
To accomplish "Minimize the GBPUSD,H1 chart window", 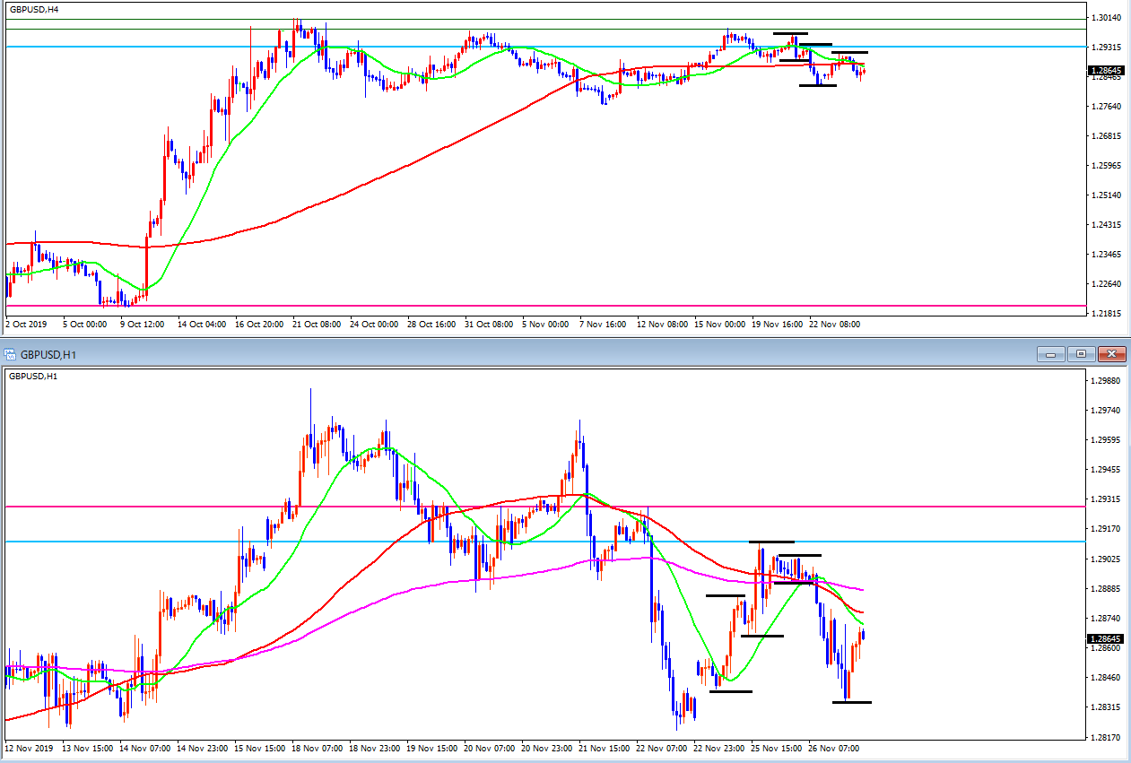I will click(1052, 353).
